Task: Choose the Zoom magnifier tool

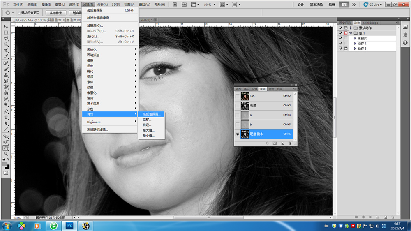Action: pyautogui.click(x=6, y=153)
